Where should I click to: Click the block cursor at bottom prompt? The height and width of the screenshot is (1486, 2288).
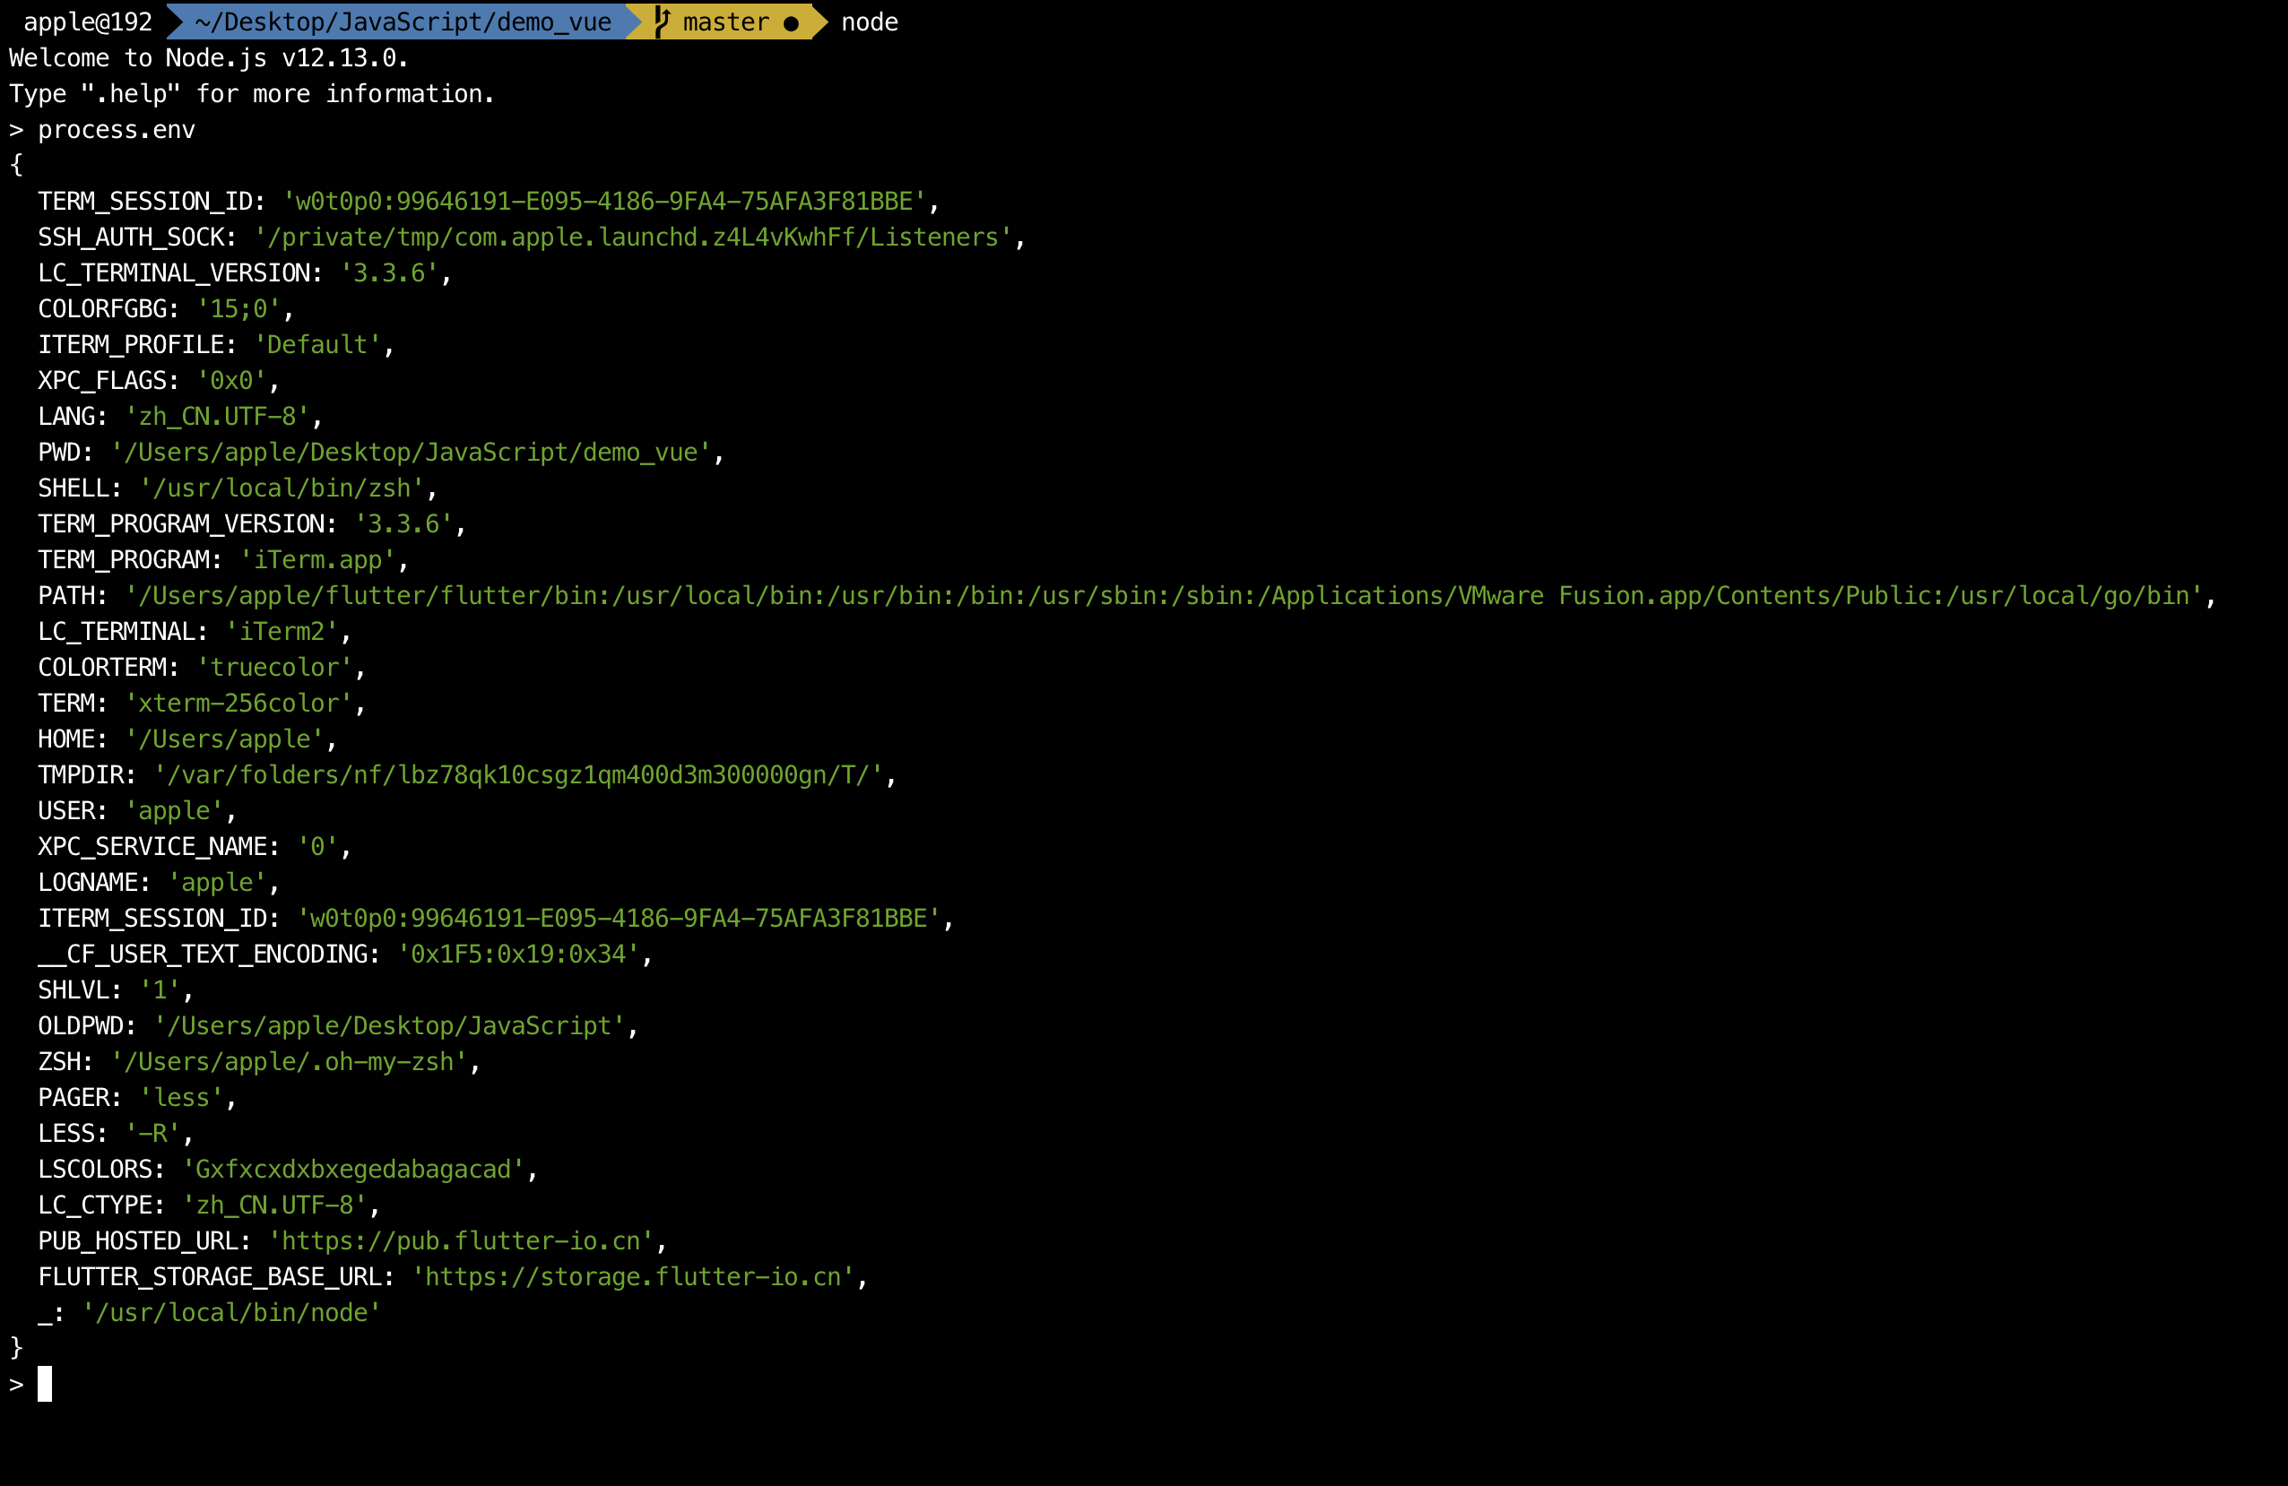click(44, 1383)
